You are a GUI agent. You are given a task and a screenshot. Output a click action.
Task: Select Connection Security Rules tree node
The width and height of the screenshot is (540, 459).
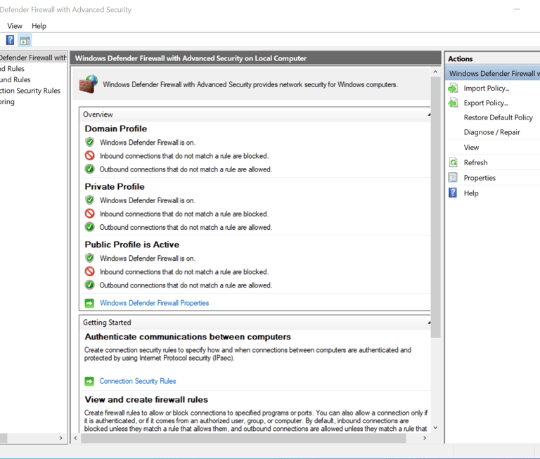(x=30, y=91)
